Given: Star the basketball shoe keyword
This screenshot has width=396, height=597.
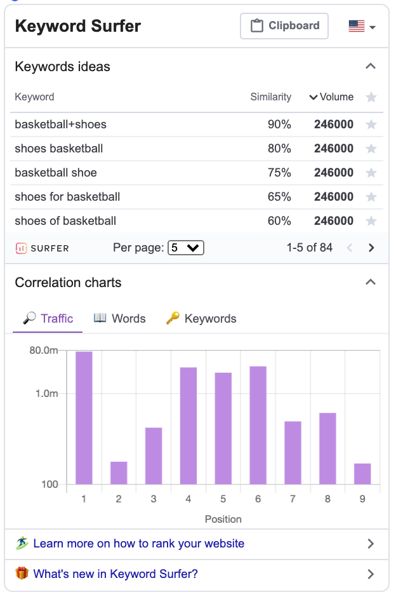Looking at the screenshot, I should 371,173.
